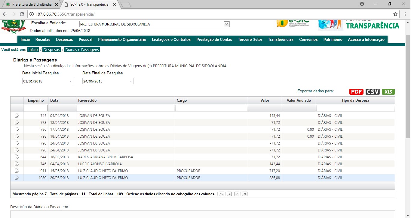Open Transferências menu

[x=281, y=40]
